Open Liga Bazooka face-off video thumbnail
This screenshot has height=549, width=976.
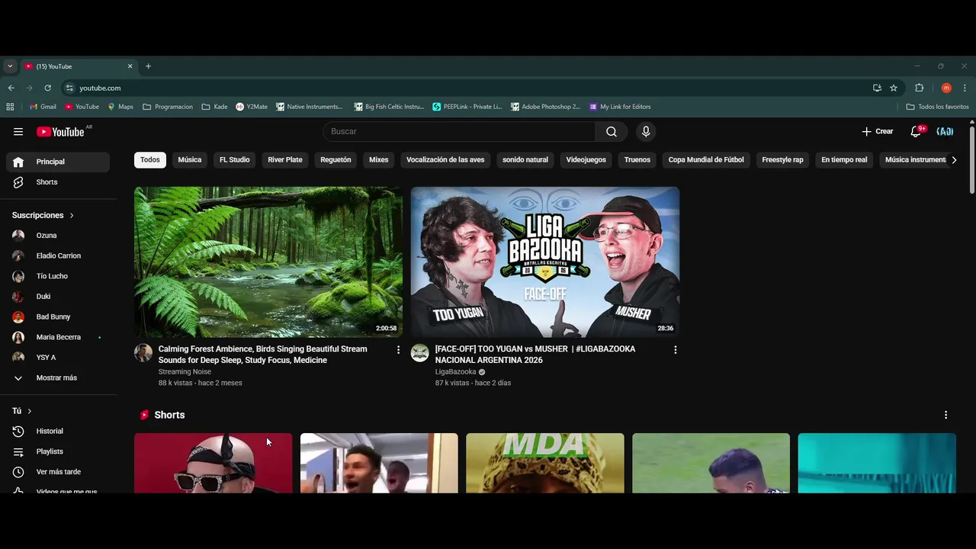click(x=545, y=262)
